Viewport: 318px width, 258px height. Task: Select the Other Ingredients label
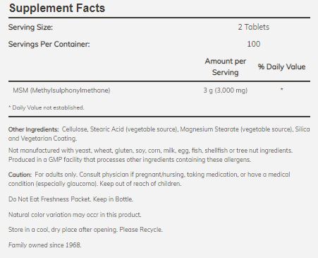pos(33,129)
